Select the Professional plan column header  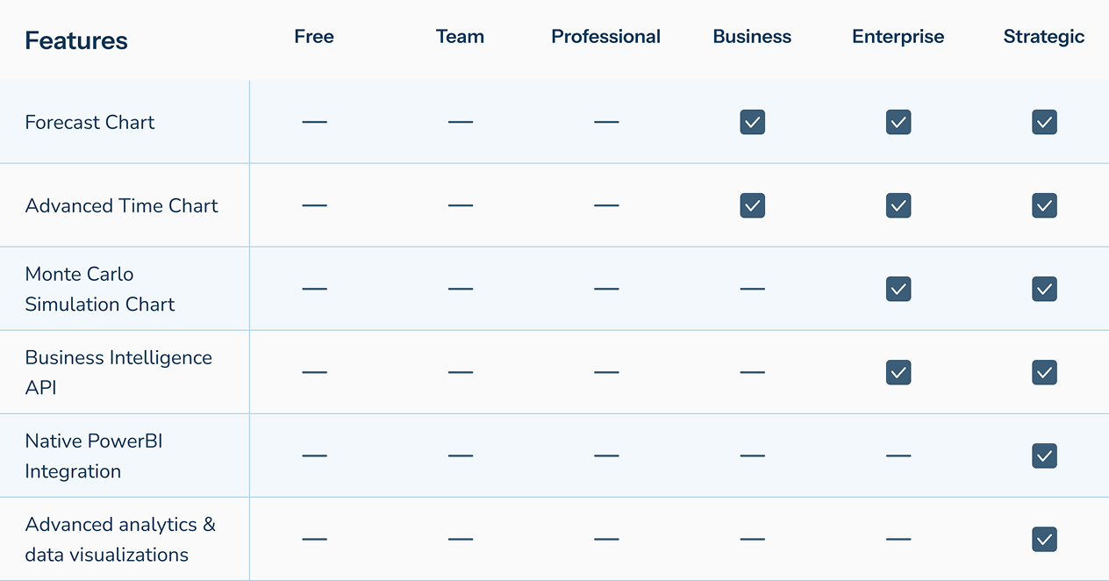click(605, 37)
